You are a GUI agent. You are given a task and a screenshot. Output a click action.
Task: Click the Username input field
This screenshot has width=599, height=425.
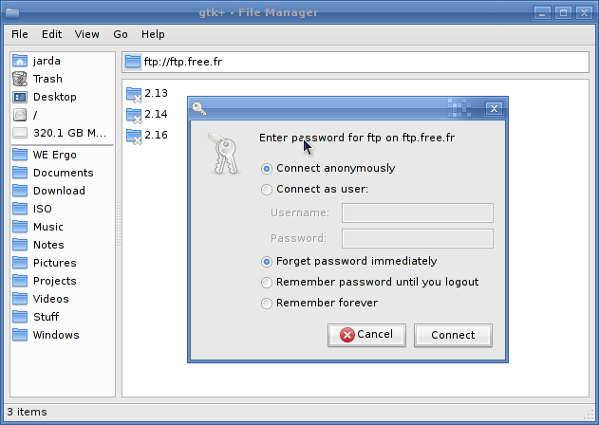point(418,212)
